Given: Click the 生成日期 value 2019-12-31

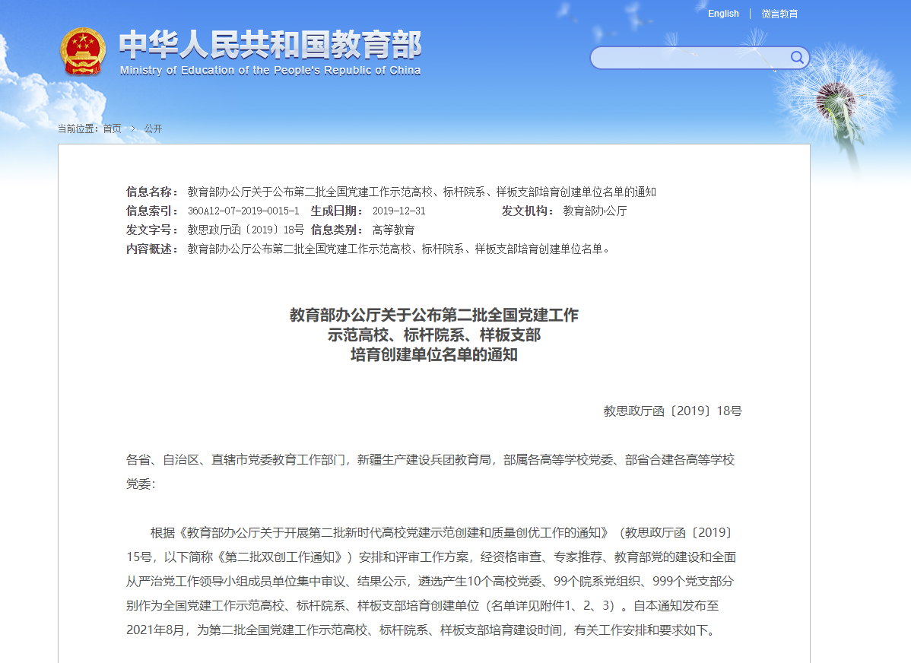Looking at the screenshot, I should (398, 211).
